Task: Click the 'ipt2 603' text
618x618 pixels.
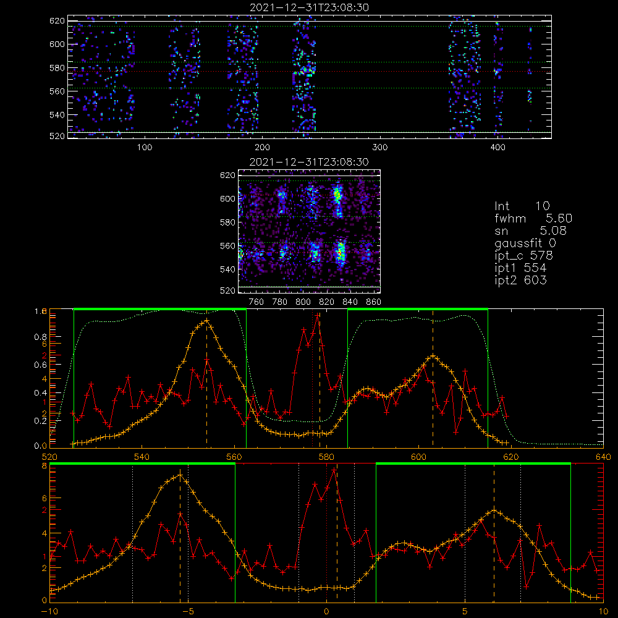Action: (520, 280)
